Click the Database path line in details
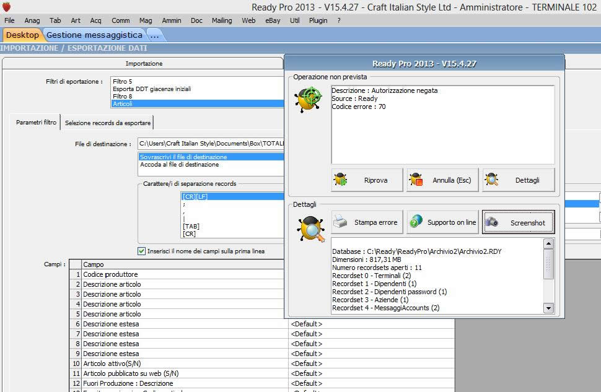The height and width of the screenshot is (392, 601). (416, 251)
